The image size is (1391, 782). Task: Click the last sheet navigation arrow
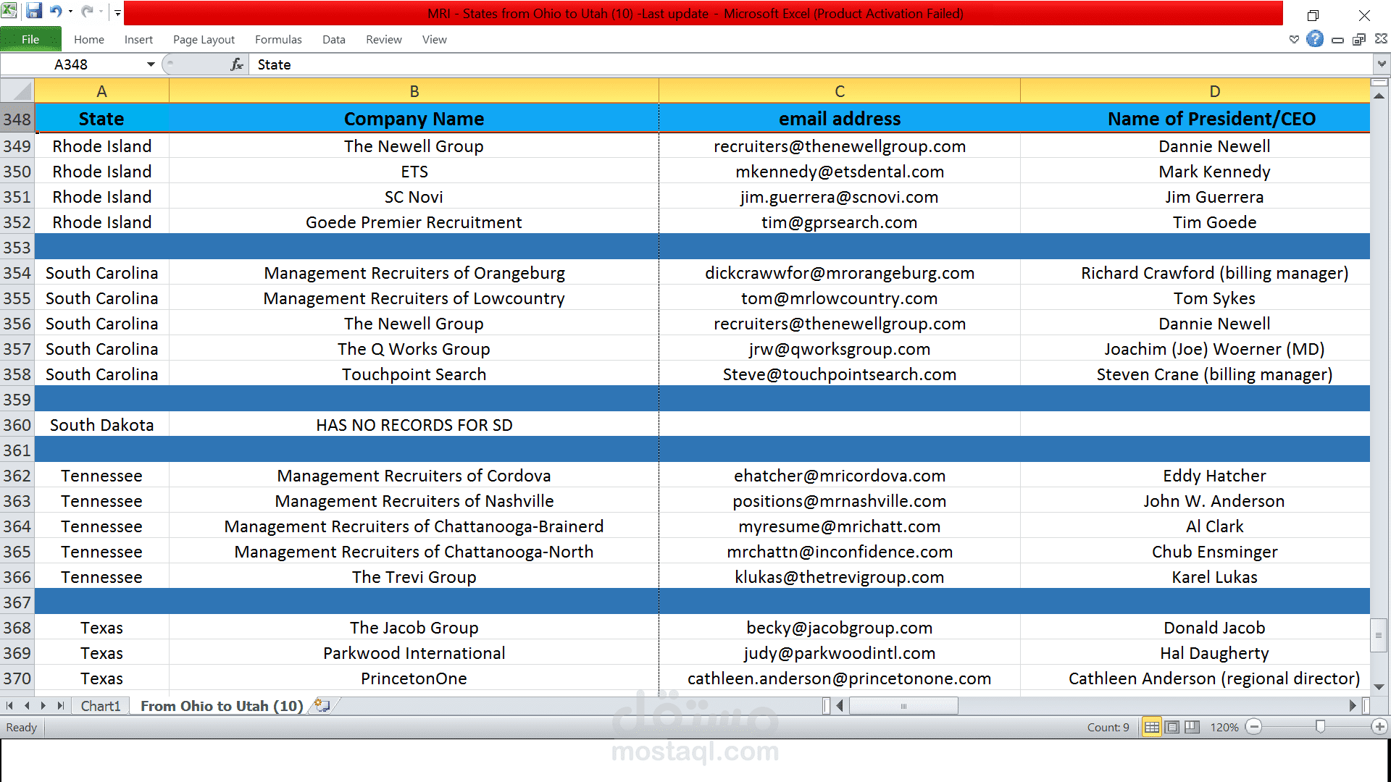point(62,705)
